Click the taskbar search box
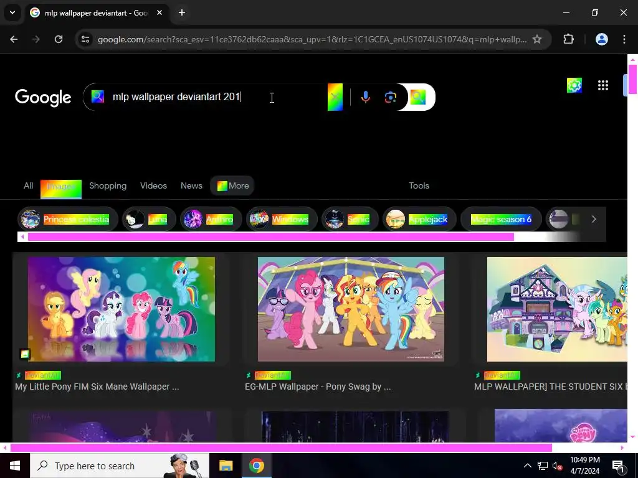638x478 pixels. pyautogui.click(x=119, y=466)
